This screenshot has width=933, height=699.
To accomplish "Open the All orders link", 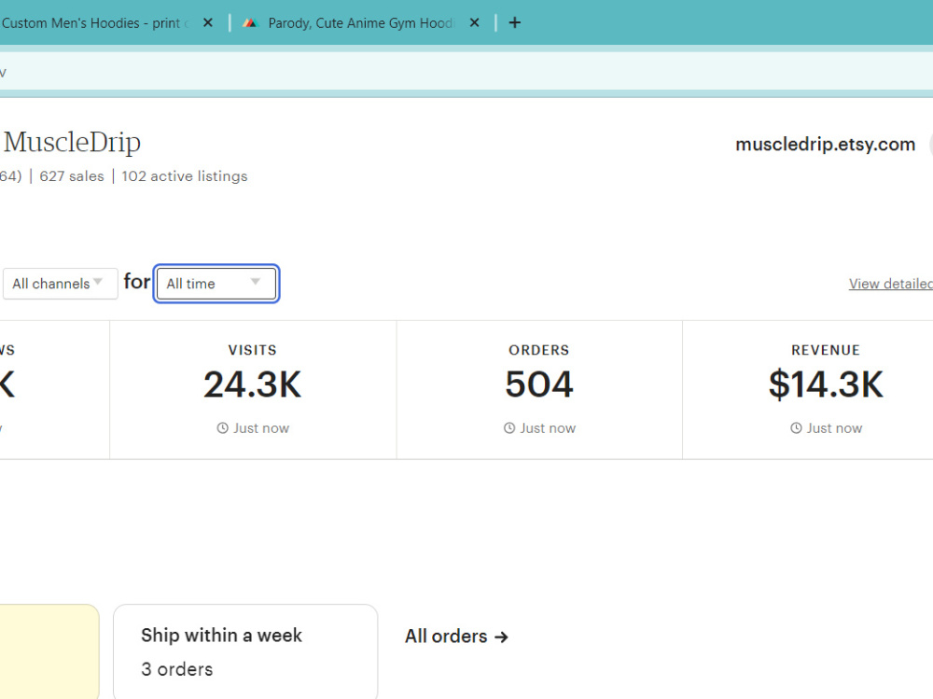I will 456,636.
